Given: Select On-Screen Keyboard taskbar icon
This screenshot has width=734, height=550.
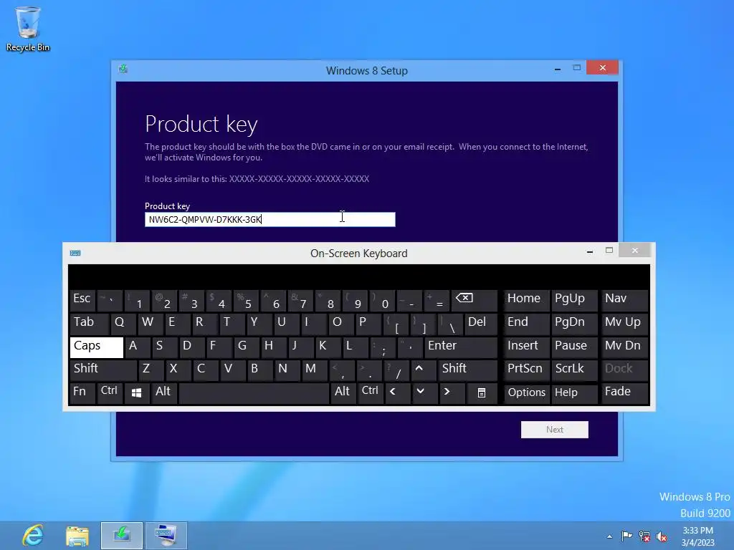Looking at the screenshot, I should [166, 536].
